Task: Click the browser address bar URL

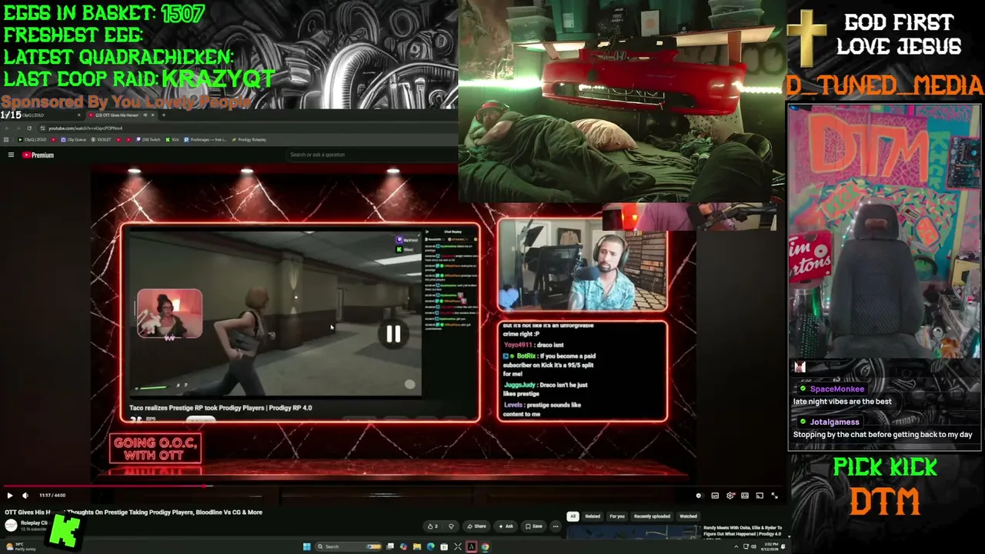Action: [85, 128]
